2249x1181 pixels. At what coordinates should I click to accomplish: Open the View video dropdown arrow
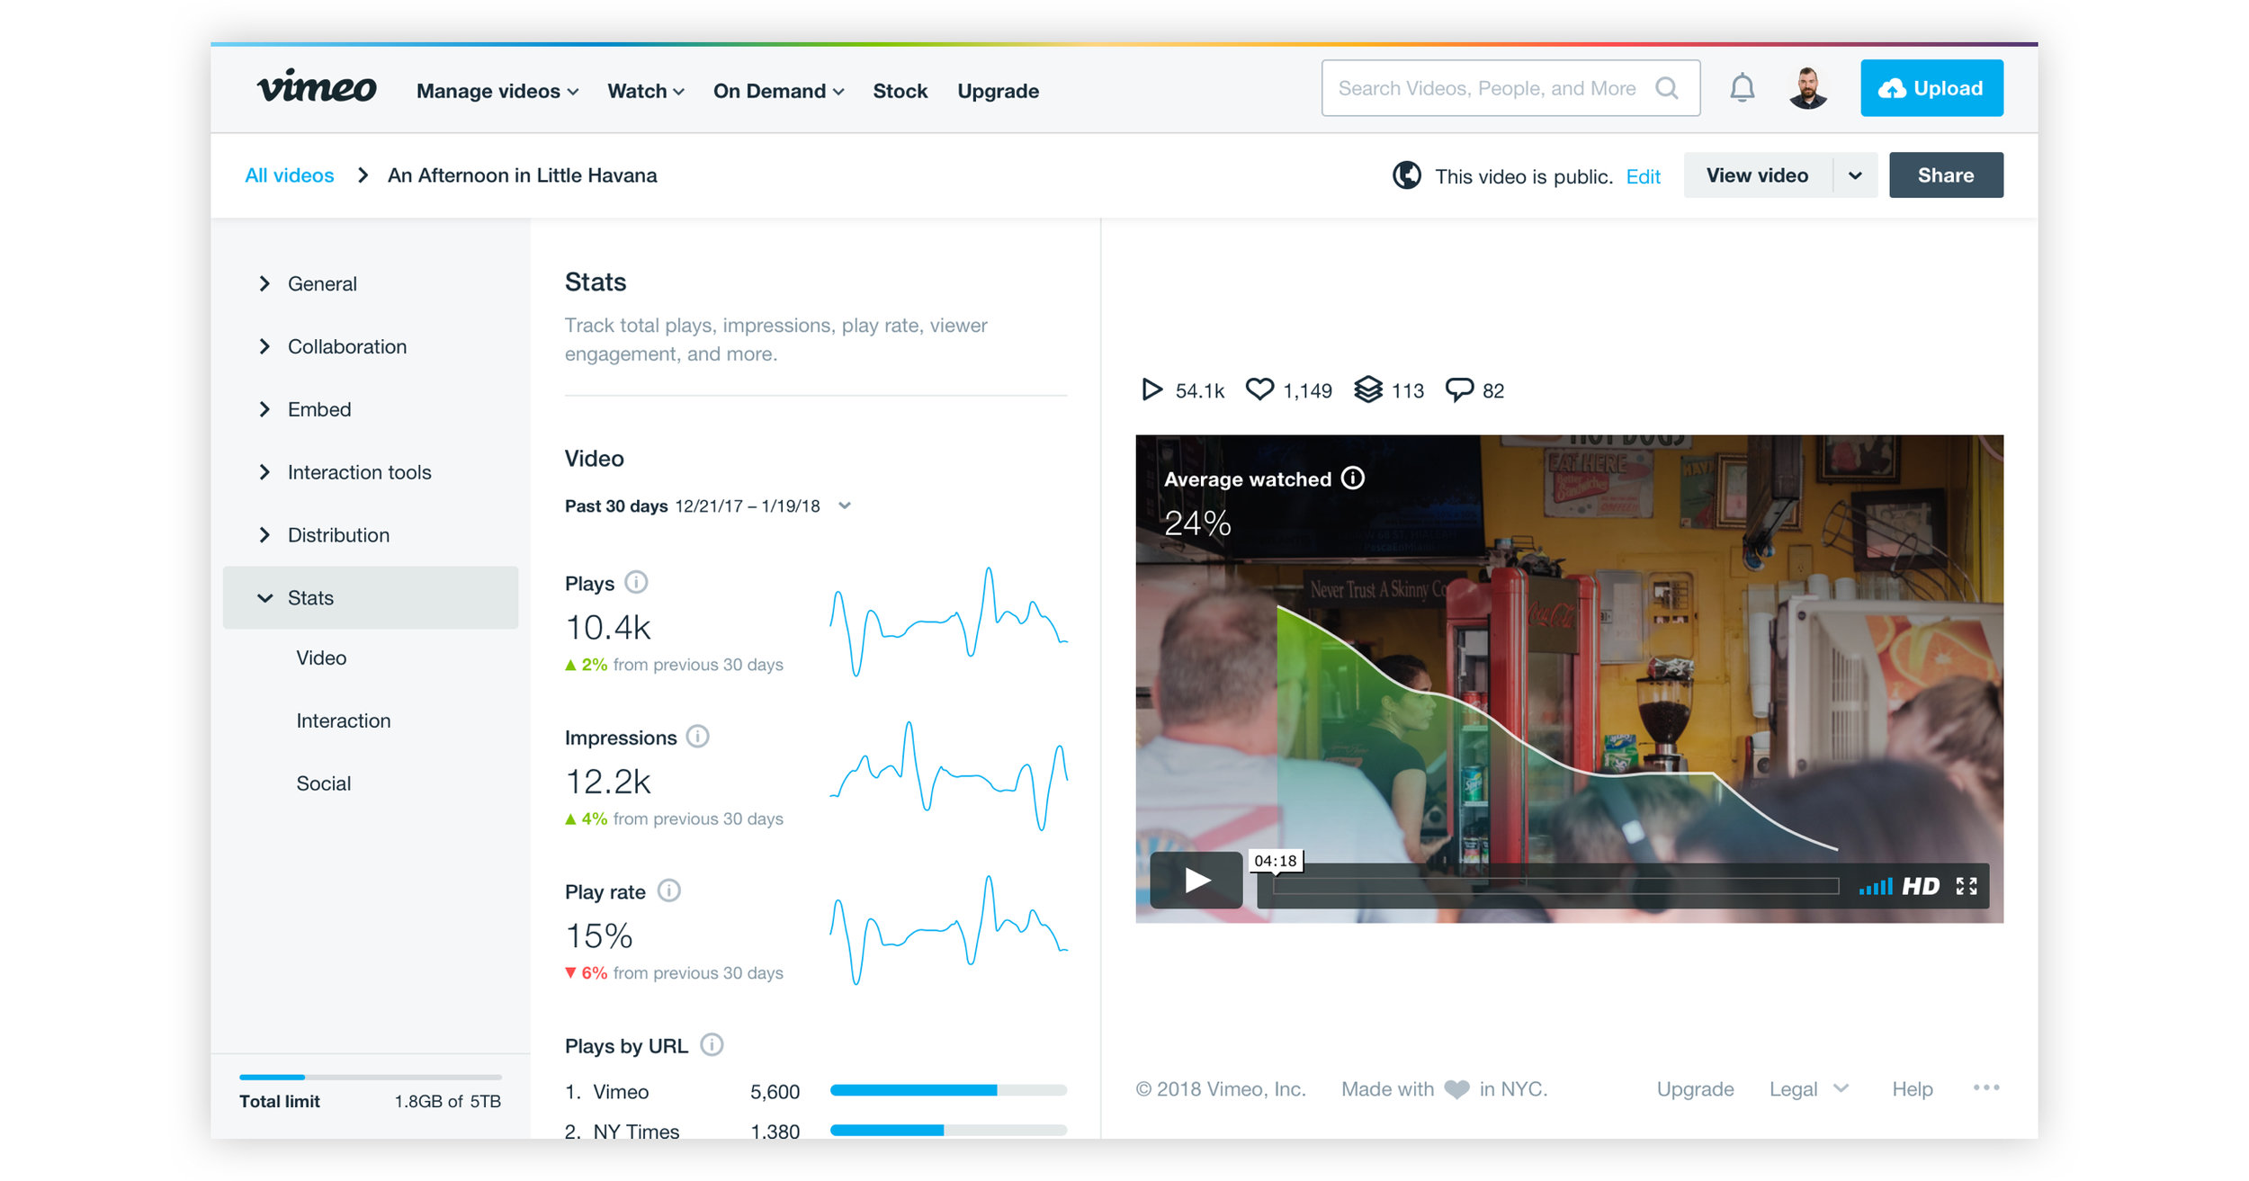point(1855,175)
